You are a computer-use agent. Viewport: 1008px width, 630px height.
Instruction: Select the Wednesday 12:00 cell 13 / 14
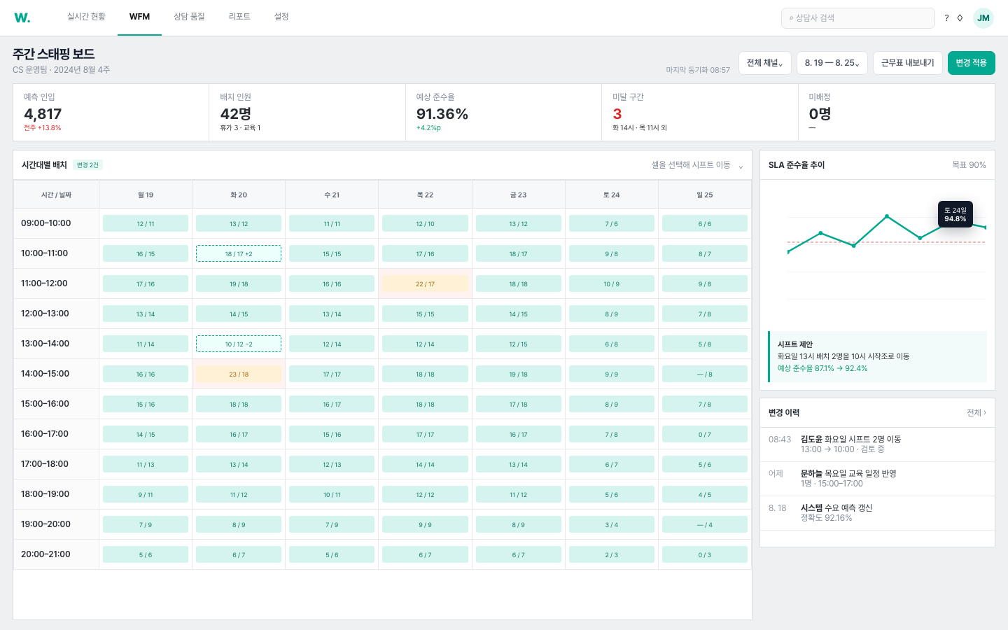point(332,314)
